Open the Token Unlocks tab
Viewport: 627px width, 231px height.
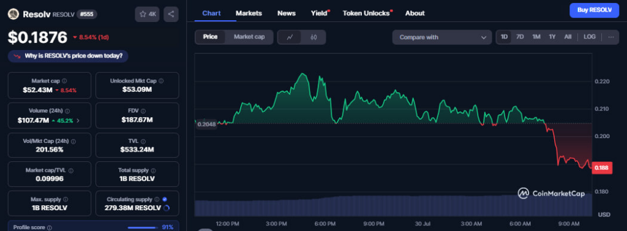point(366,13)
